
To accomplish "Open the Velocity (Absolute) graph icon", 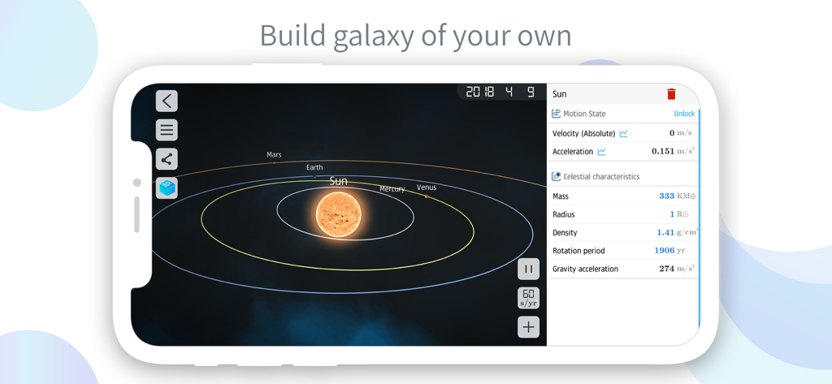I will 623,134.
